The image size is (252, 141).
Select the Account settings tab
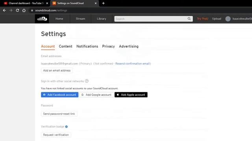pyautogui.click(x=48, y=46)
